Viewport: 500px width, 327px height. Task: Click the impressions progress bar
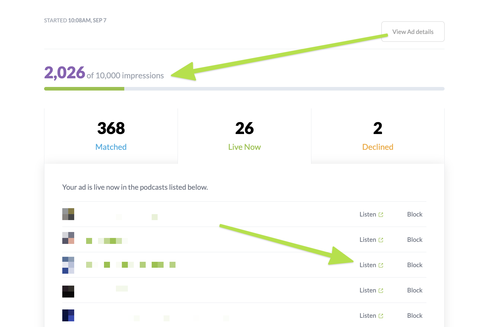(x=244, y=89)
